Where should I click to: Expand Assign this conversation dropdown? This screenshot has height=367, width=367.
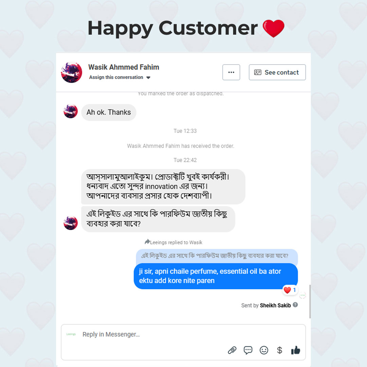click(120, 77)
